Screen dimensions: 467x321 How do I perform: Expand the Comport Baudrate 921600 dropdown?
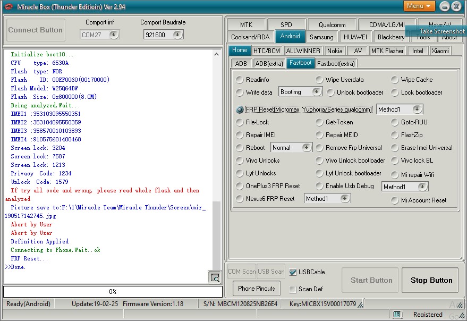(177, 35)
